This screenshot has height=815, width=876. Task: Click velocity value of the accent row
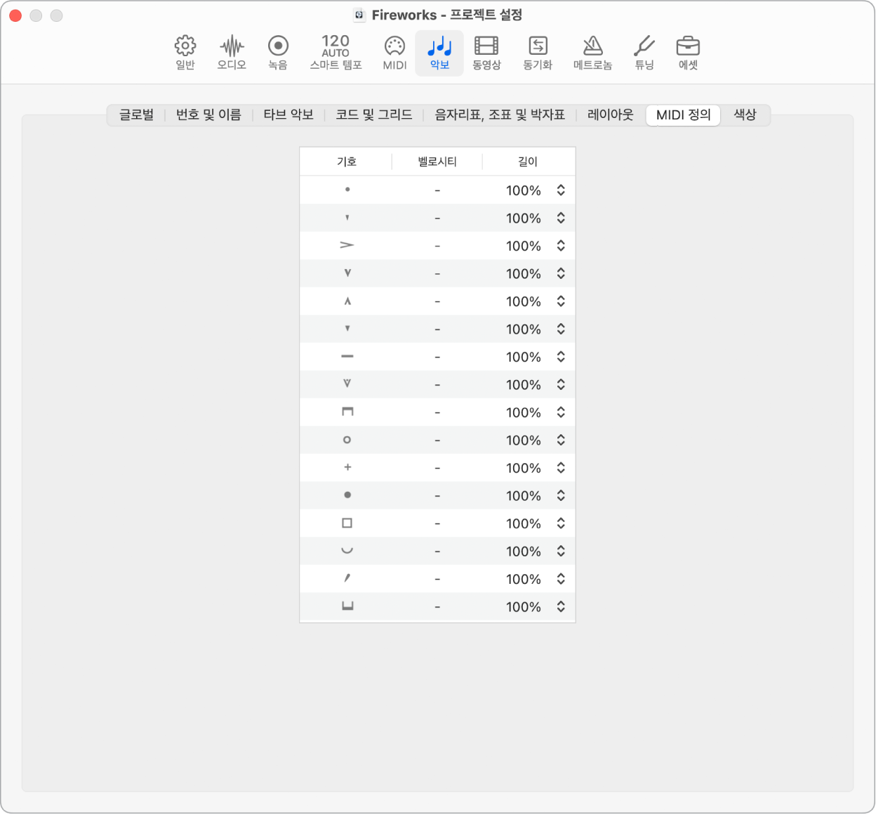(437, 246)
